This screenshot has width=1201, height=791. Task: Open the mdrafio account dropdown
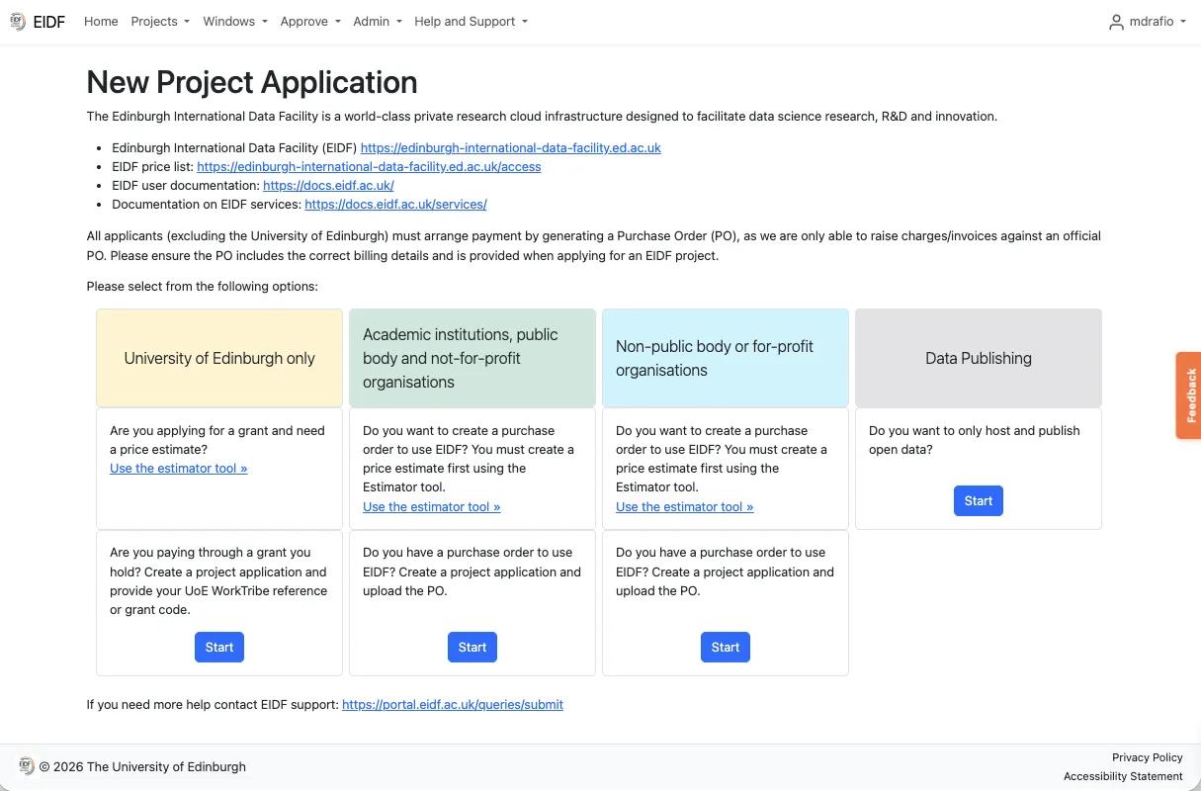point(1158,22)
